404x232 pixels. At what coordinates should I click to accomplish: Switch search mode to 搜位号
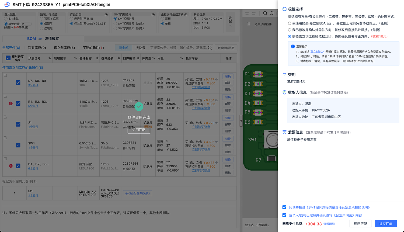click(x=140, y=48)
